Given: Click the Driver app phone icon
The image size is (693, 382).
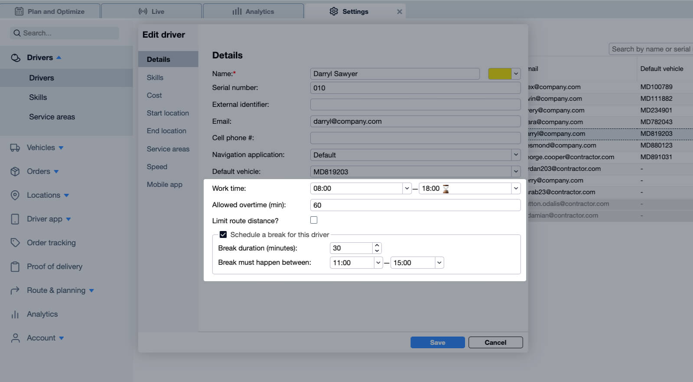Looking at the screenshot, I should click(15, 219).
